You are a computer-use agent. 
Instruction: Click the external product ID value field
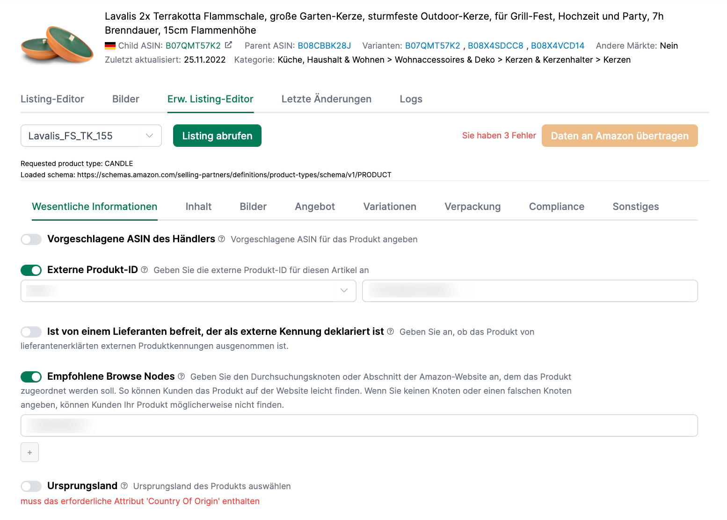530,291
